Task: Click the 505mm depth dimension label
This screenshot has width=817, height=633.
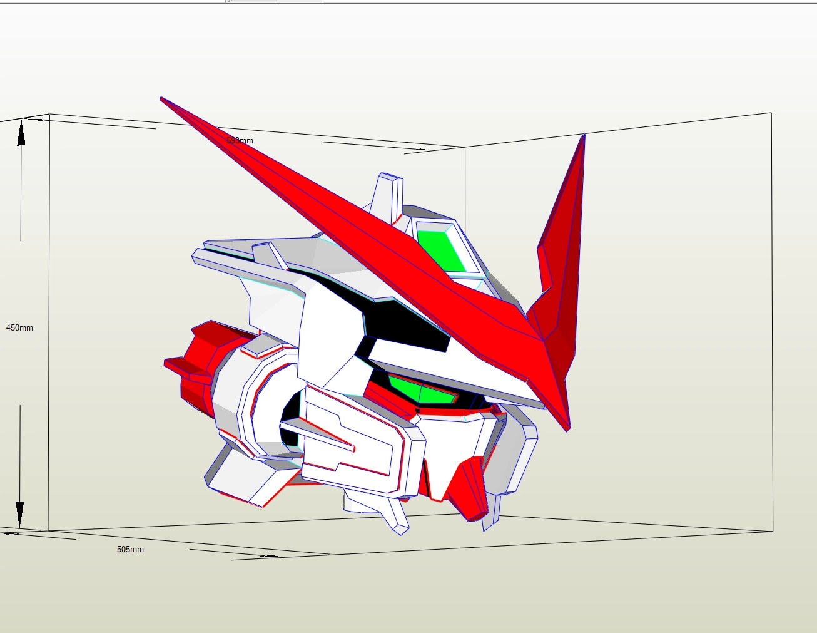Action: coord(130,549)
